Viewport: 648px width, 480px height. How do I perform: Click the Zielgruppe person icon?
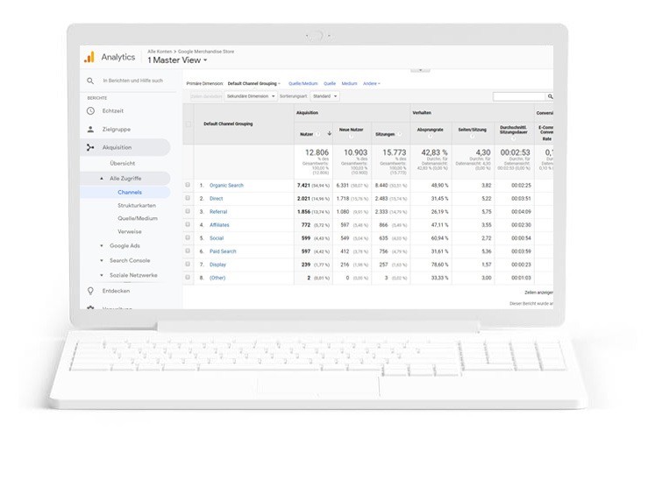pos(90,129)
